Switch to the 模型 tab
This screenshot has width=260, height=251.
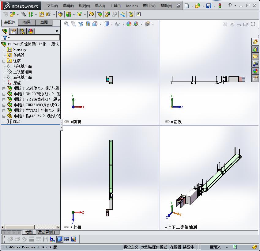(29, 232)
